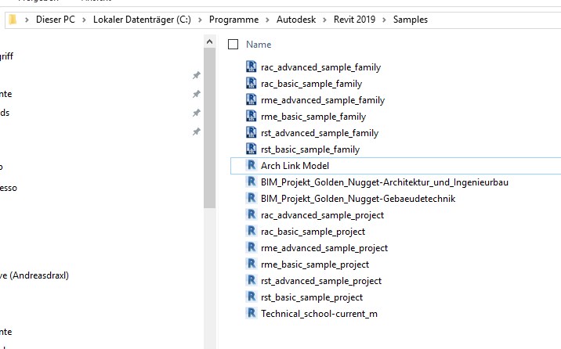Click the rac_advanced_sample_family file icon
Image resolution: width=561 pixels, height=349 pixels.
[252, 67]
